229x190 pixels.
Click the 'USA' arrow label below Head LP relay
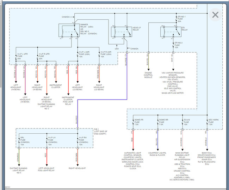(117, 49)
